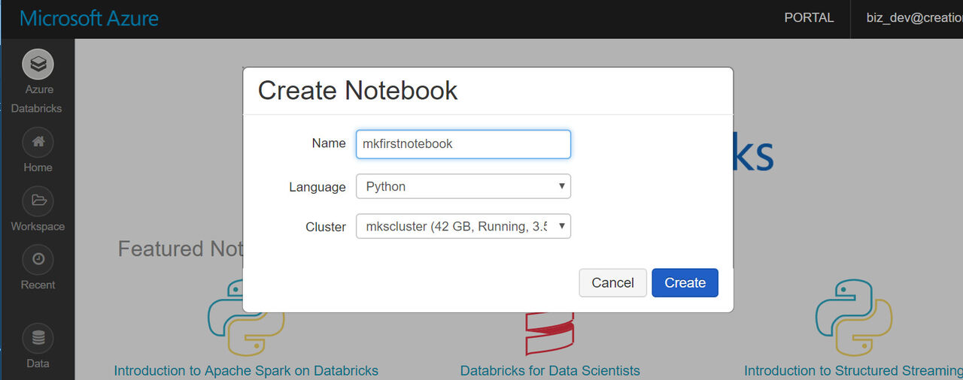Open the Azure Databricks sidebar icon
The width and height of the screenshot is (963, 380).
pos(38,65)
